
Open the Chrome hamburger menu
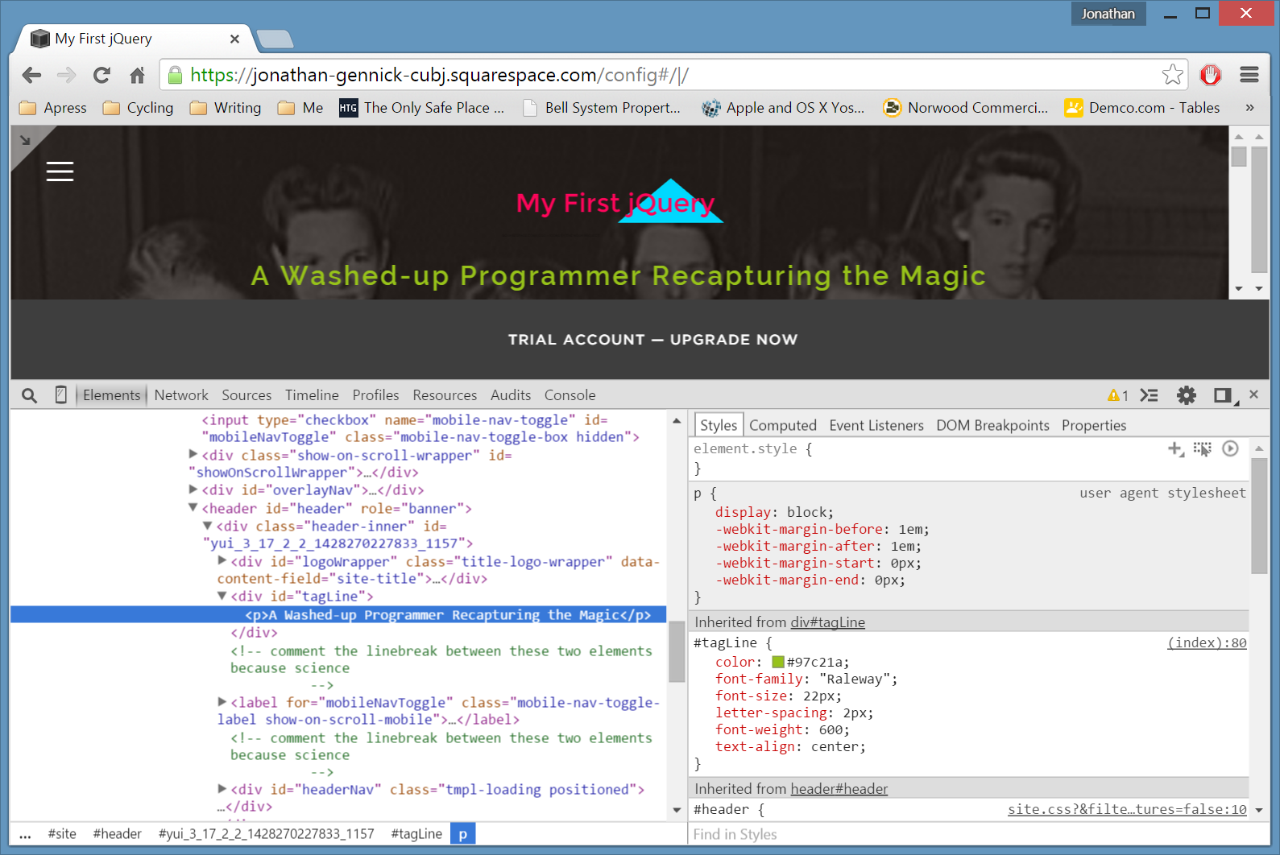pos(1249,75)
